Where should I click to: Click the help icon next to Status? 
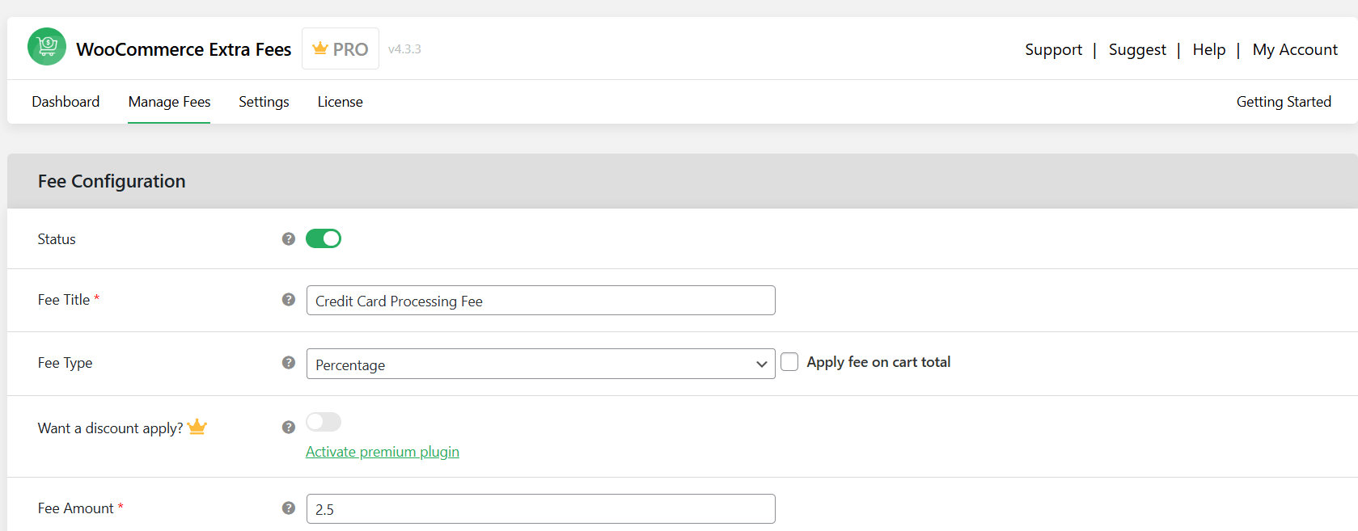click(x=289, y=239)
